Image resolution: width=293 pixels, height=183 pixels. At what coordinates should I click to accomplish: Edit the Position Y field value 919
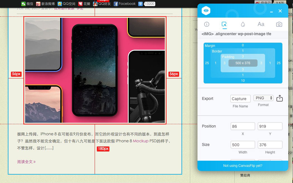[x=270, y=126]
